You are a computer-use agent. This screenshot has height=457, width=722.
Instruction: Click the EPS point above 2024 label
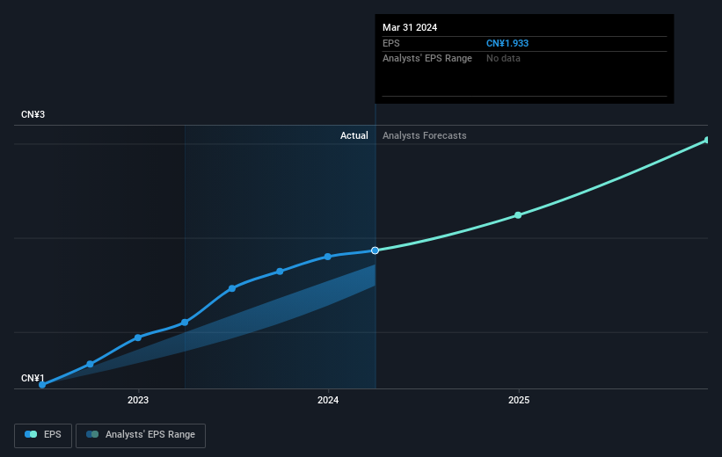point(327,257)
